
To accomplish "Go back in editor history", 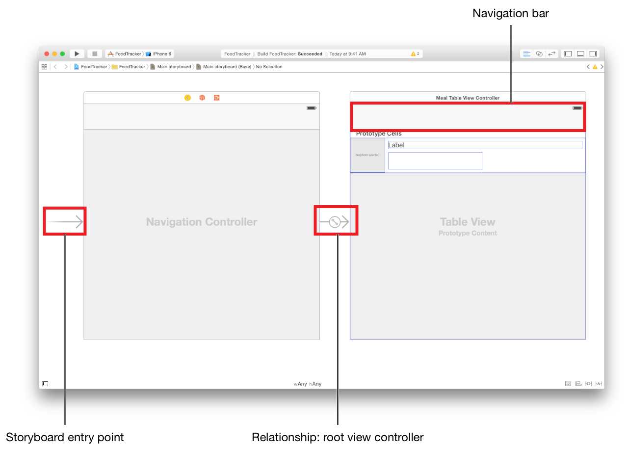I will pyautogui.click(x=55, y=67).
